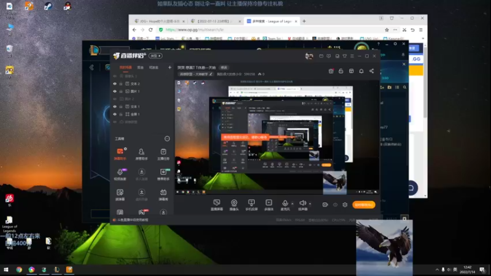Open the settings gear in streaming app
Image resolution: width=491 pixels, height=276 pixels.
tap(345, 205)
